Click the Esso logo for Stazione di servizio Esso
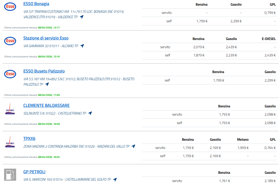Viewport: 279px width, 183px height. pyautogui.click(x=10, y=41)
